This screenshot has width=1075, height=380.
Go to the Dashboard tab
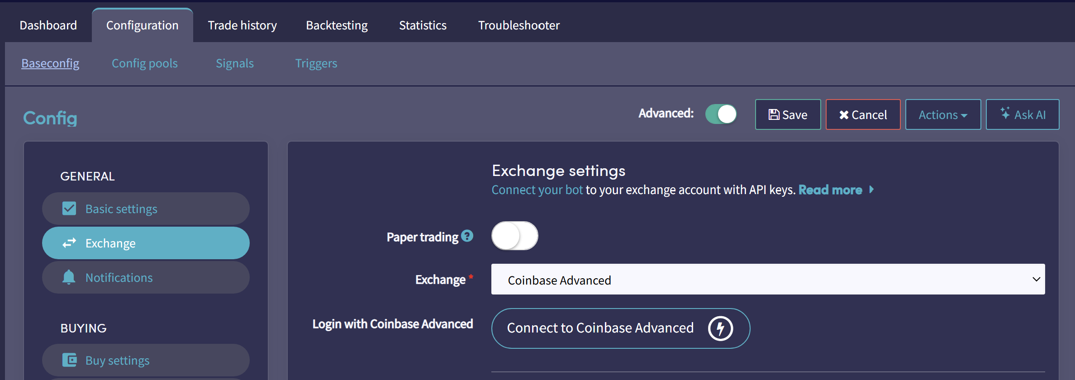pos(48,25)
